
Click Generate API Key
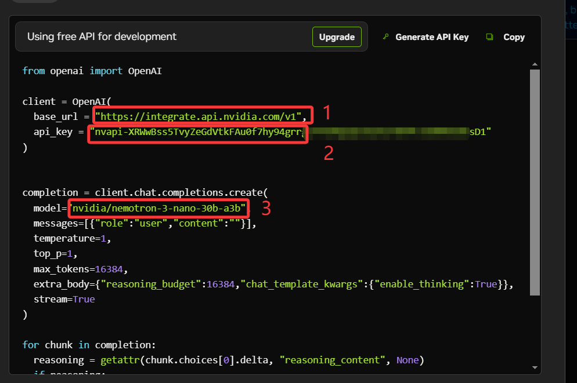[x=432, y=37]
